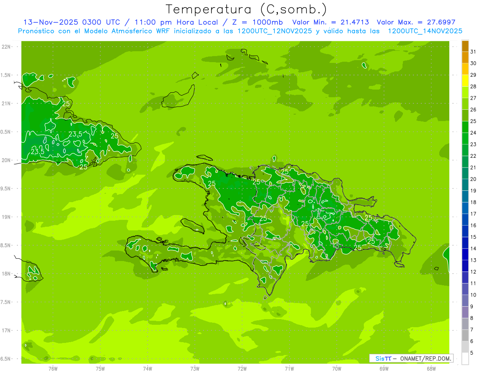Click the 20 label on the color scale

pyautogui.click(x=474, y=179)
